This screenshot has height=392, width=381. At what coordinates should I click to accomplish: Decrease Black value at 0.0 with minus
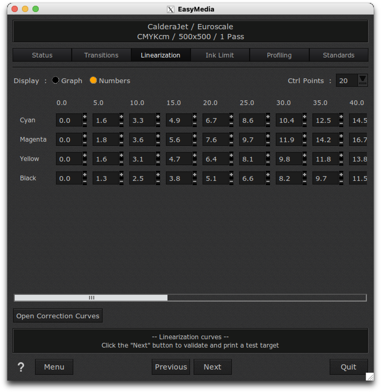click(85, 181)
